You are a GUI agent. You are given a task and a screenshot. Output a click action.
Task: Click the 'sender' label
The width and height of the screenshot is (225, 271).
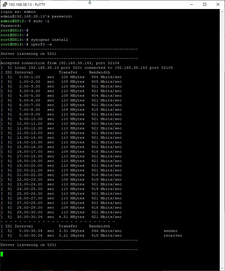click(x=171, y=231)
